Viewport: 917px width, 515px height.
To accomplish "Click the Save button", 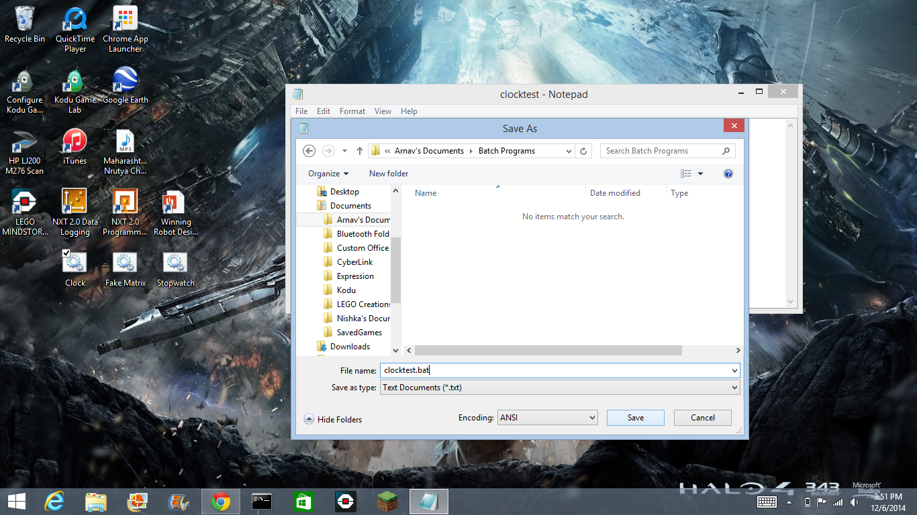I will (x=634, y=417).
